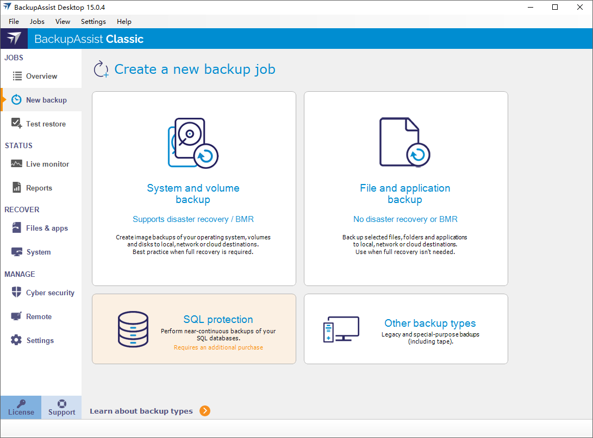Click the refresh icon beside Create a new backup job
Screen dimensions: 593x438
coord(101,69)
